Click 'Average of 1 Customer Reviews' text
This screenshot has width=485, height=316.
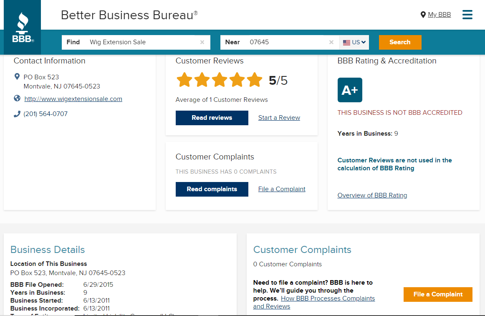(222, 100)
